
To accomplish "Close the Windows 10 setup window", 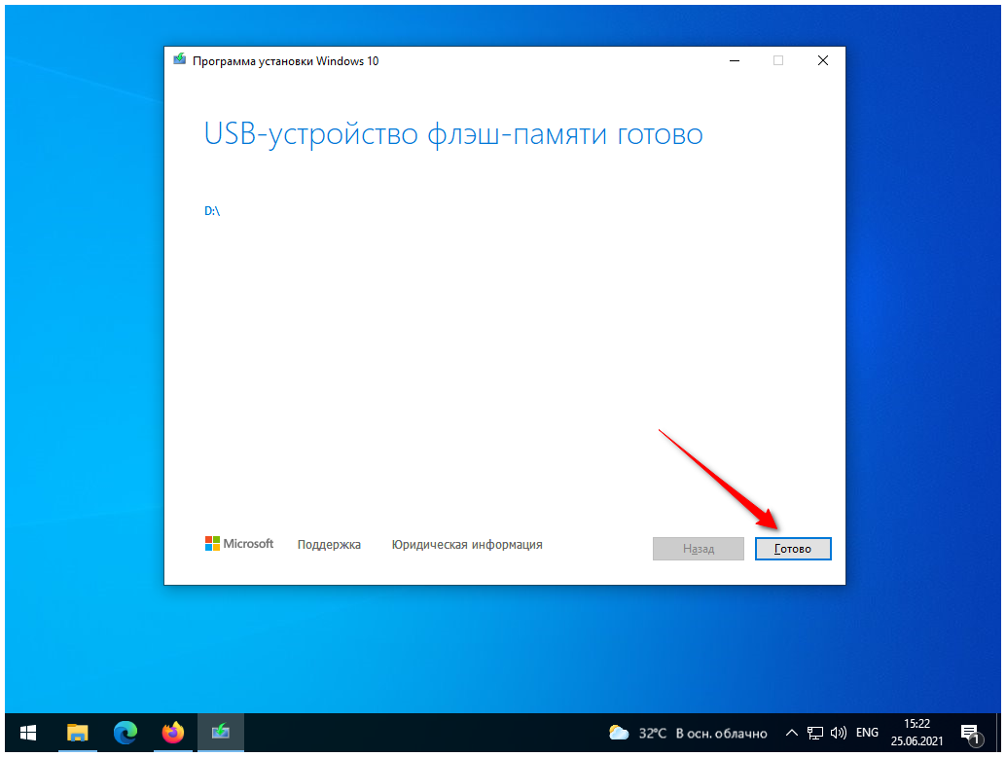I will click(822, 60).
